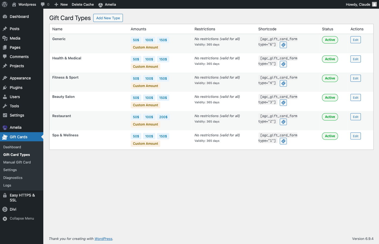
Task: Edit the Beauty Salon gift card type
Action: [355, 98]
